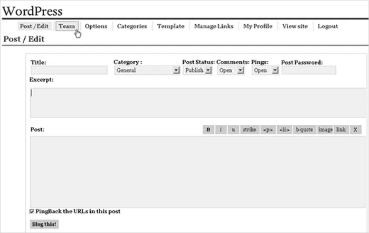
Task: Go to the Options menu item
Action: [x=96, y=26]
